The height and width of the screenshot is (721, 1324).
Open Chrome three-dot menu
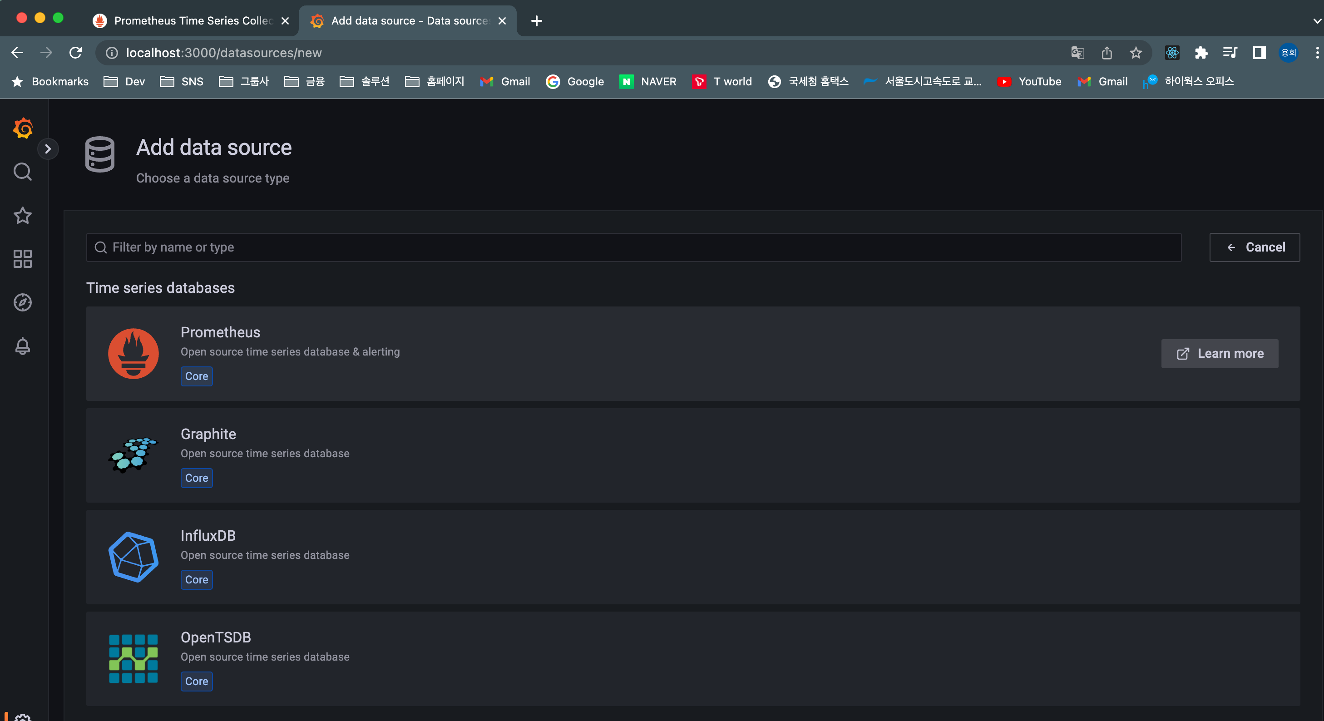1317,53
